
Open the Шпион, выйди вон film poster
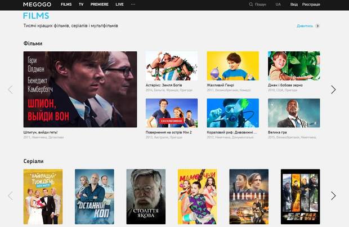click(80, 89)
